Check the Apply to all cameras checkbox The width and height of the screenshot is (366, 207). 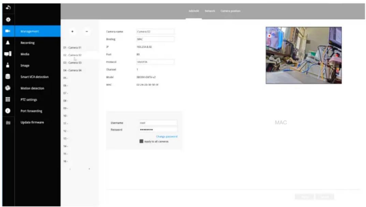click(141, 141)
